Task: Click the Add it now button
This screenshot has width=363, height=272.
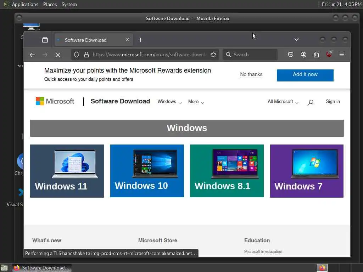Action: tap(305, 75)
